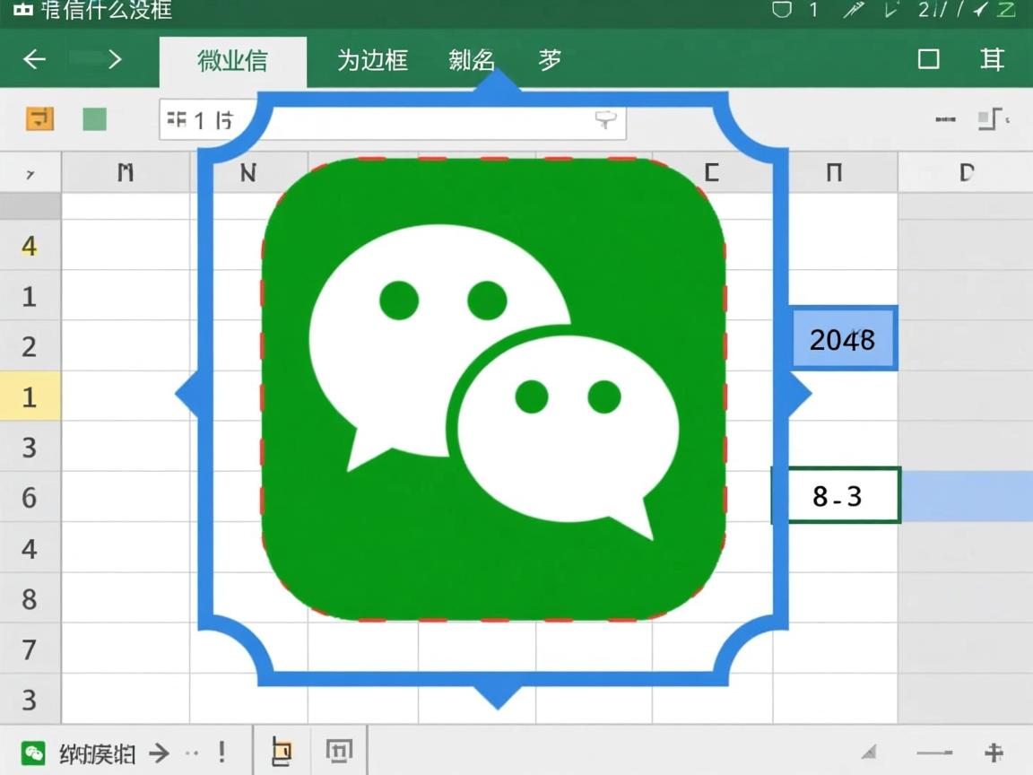Click the forward navigation arrow
The width and height of the screenshot is (1033, 775).
[x=115, y=60]
